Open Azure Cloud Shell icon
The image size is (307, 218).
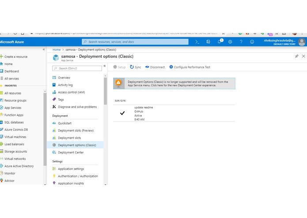(197, 42)
